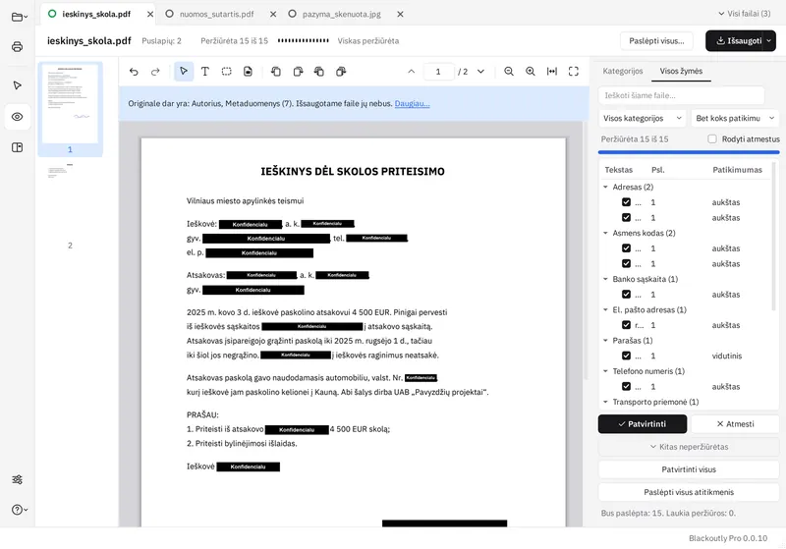Redo the last action
The width and height of the screenshot is (786, 549).
pos(155,72)
